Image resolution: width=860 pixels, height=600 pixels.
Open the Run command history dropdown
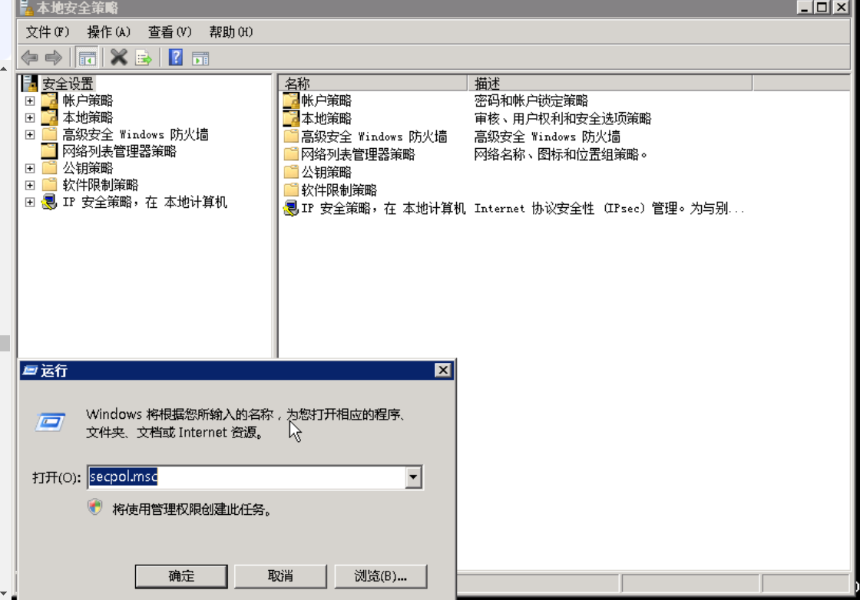(x=414, y=477)
